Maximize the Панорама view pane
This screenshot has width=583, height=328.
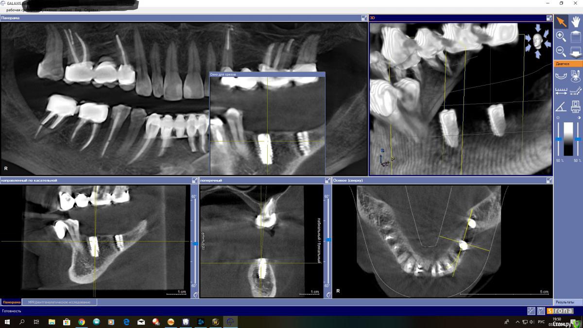(364, 18)
